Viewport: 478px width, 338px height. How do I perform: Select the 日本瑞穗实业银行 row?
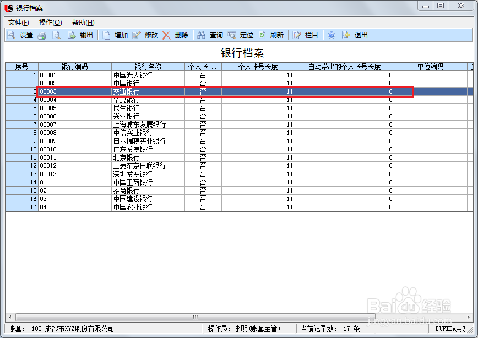(x=240, y=141)
